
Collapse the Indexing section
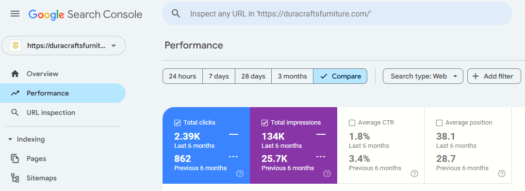point(27,139)
